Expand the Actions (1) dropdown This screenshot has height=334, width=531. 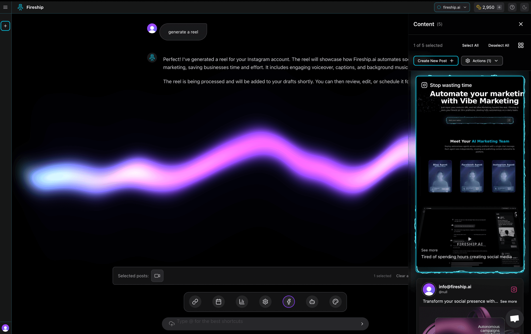point(482,61)
